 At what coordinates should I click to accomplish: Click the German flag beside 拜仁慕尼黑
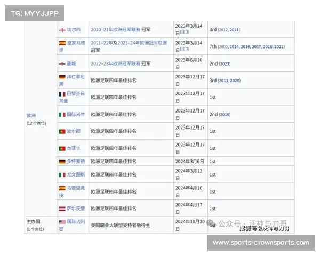[62, 77]
